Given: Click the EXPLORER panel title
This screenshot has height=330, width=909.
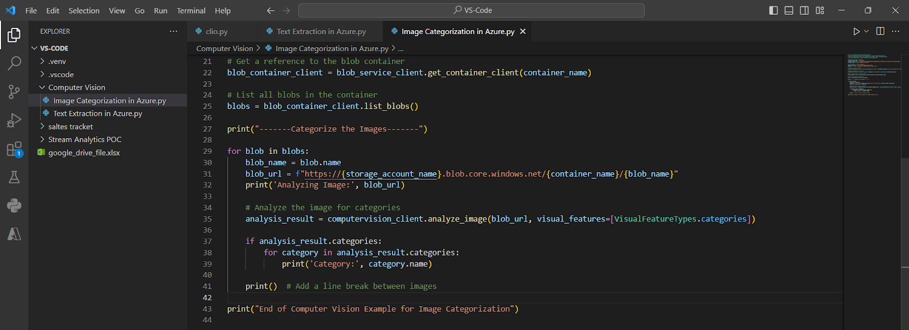Looking at the screenshot, I should point(55,31).
